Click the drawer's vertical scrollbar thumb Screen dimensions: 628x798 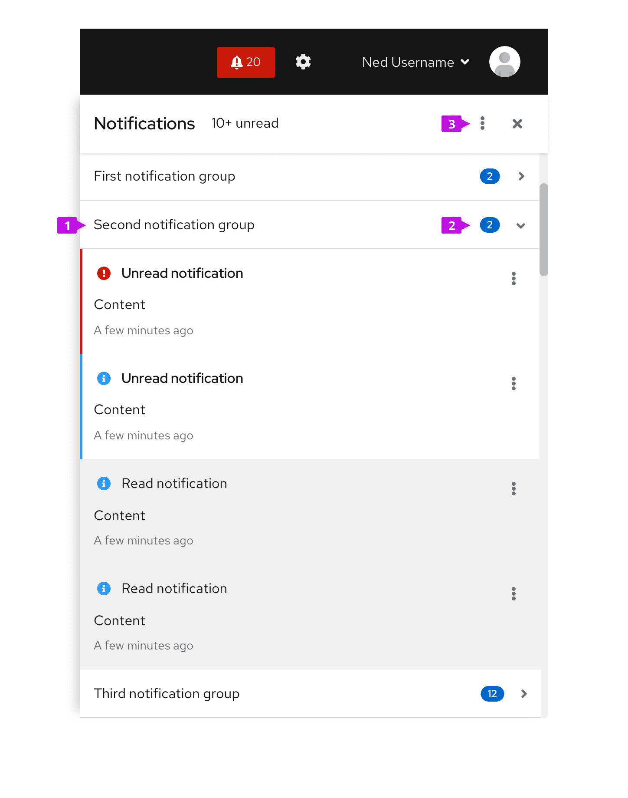point(543,229)
